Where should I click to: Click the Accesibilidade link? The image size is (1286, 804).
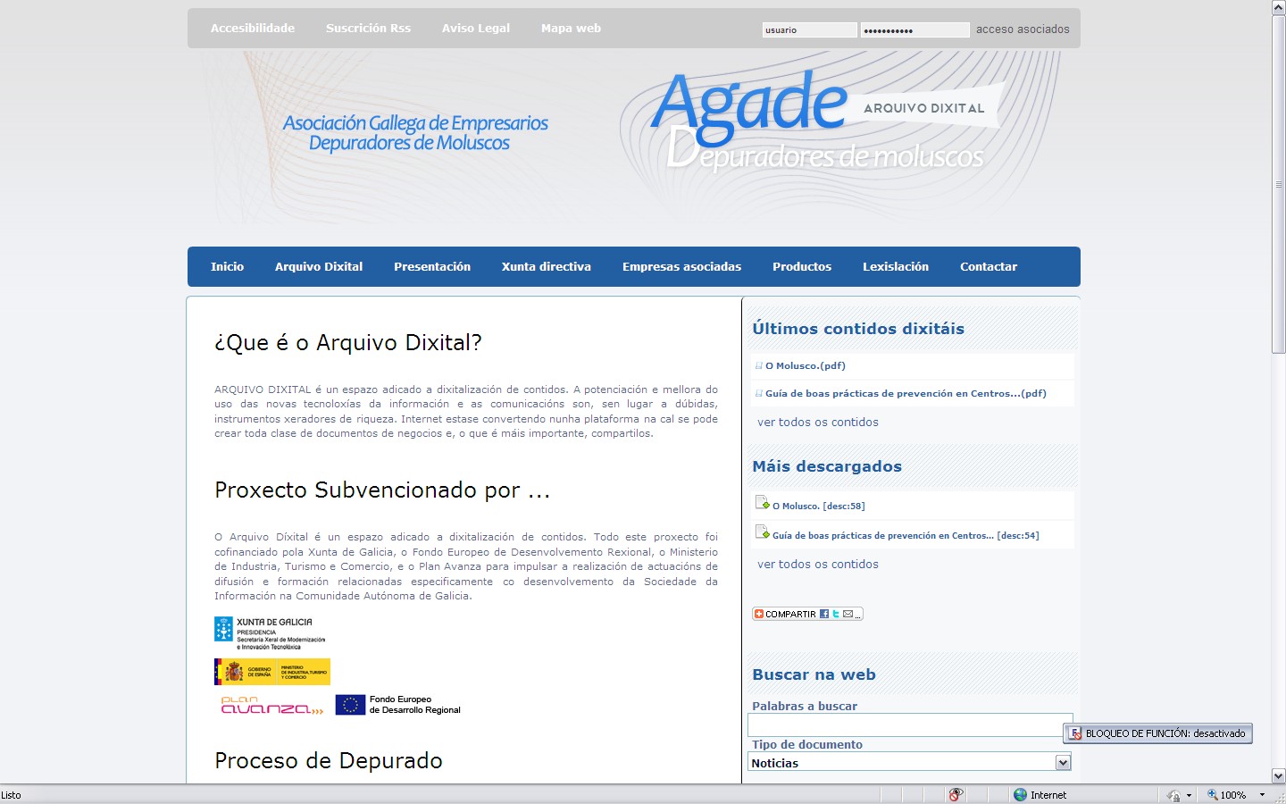253,28
